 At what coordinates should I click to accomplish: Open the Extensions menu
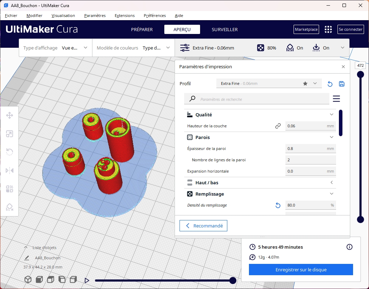click(125, 16)
